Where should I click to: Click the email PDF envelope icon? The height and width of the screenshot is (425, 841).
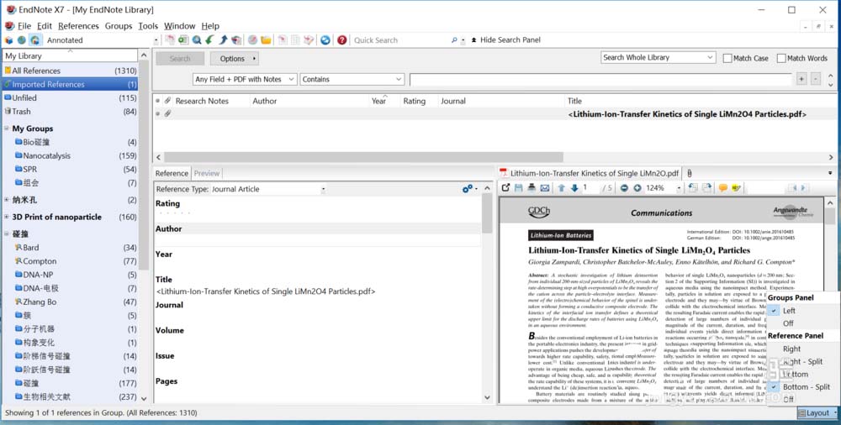pyautogui.click(x=544, y=188)
